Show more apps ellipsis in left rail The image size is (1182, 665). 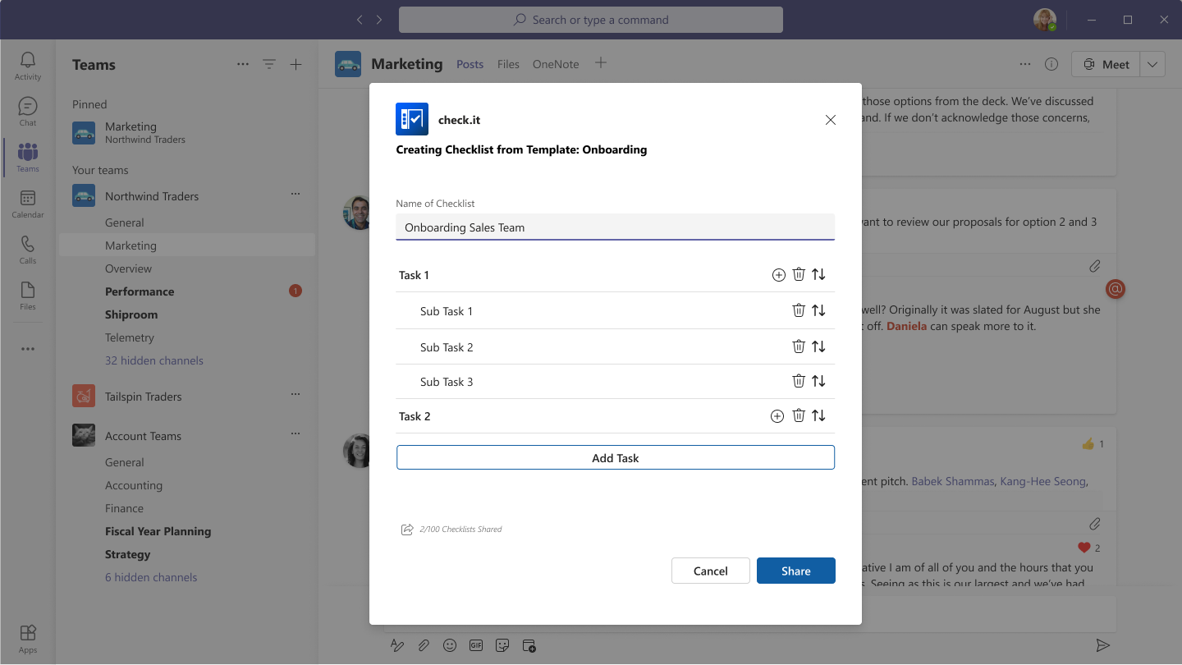point(28,349)
